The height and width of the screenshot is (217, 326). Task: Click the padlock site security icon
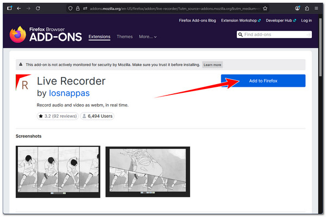point(78,8)
